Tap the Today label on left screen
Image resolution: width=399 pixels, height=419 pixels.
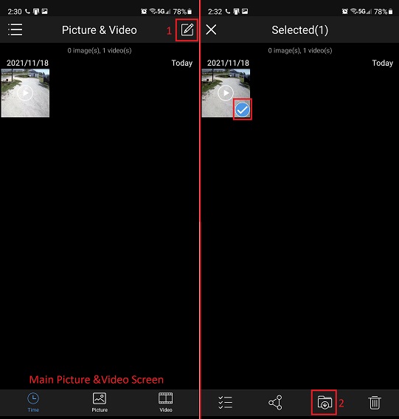182,63
